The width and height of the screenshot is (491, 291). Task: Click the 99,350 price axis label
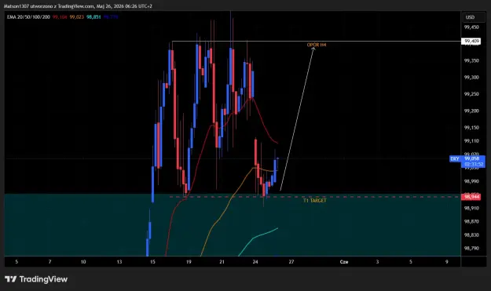(471, 60)
